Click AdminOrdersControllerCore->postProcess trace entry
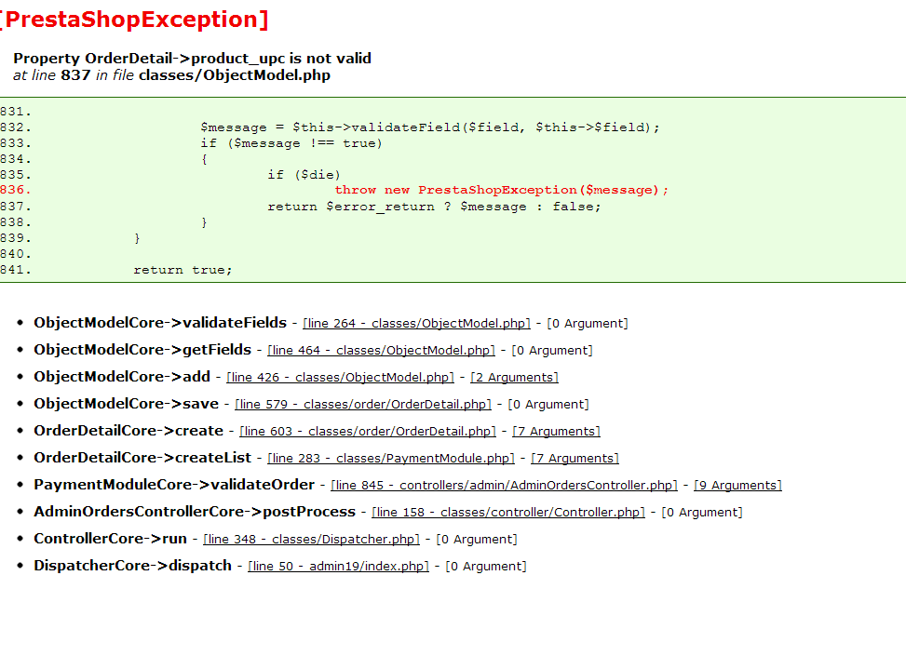Viewport: 906px width, 669px height. 195,512
